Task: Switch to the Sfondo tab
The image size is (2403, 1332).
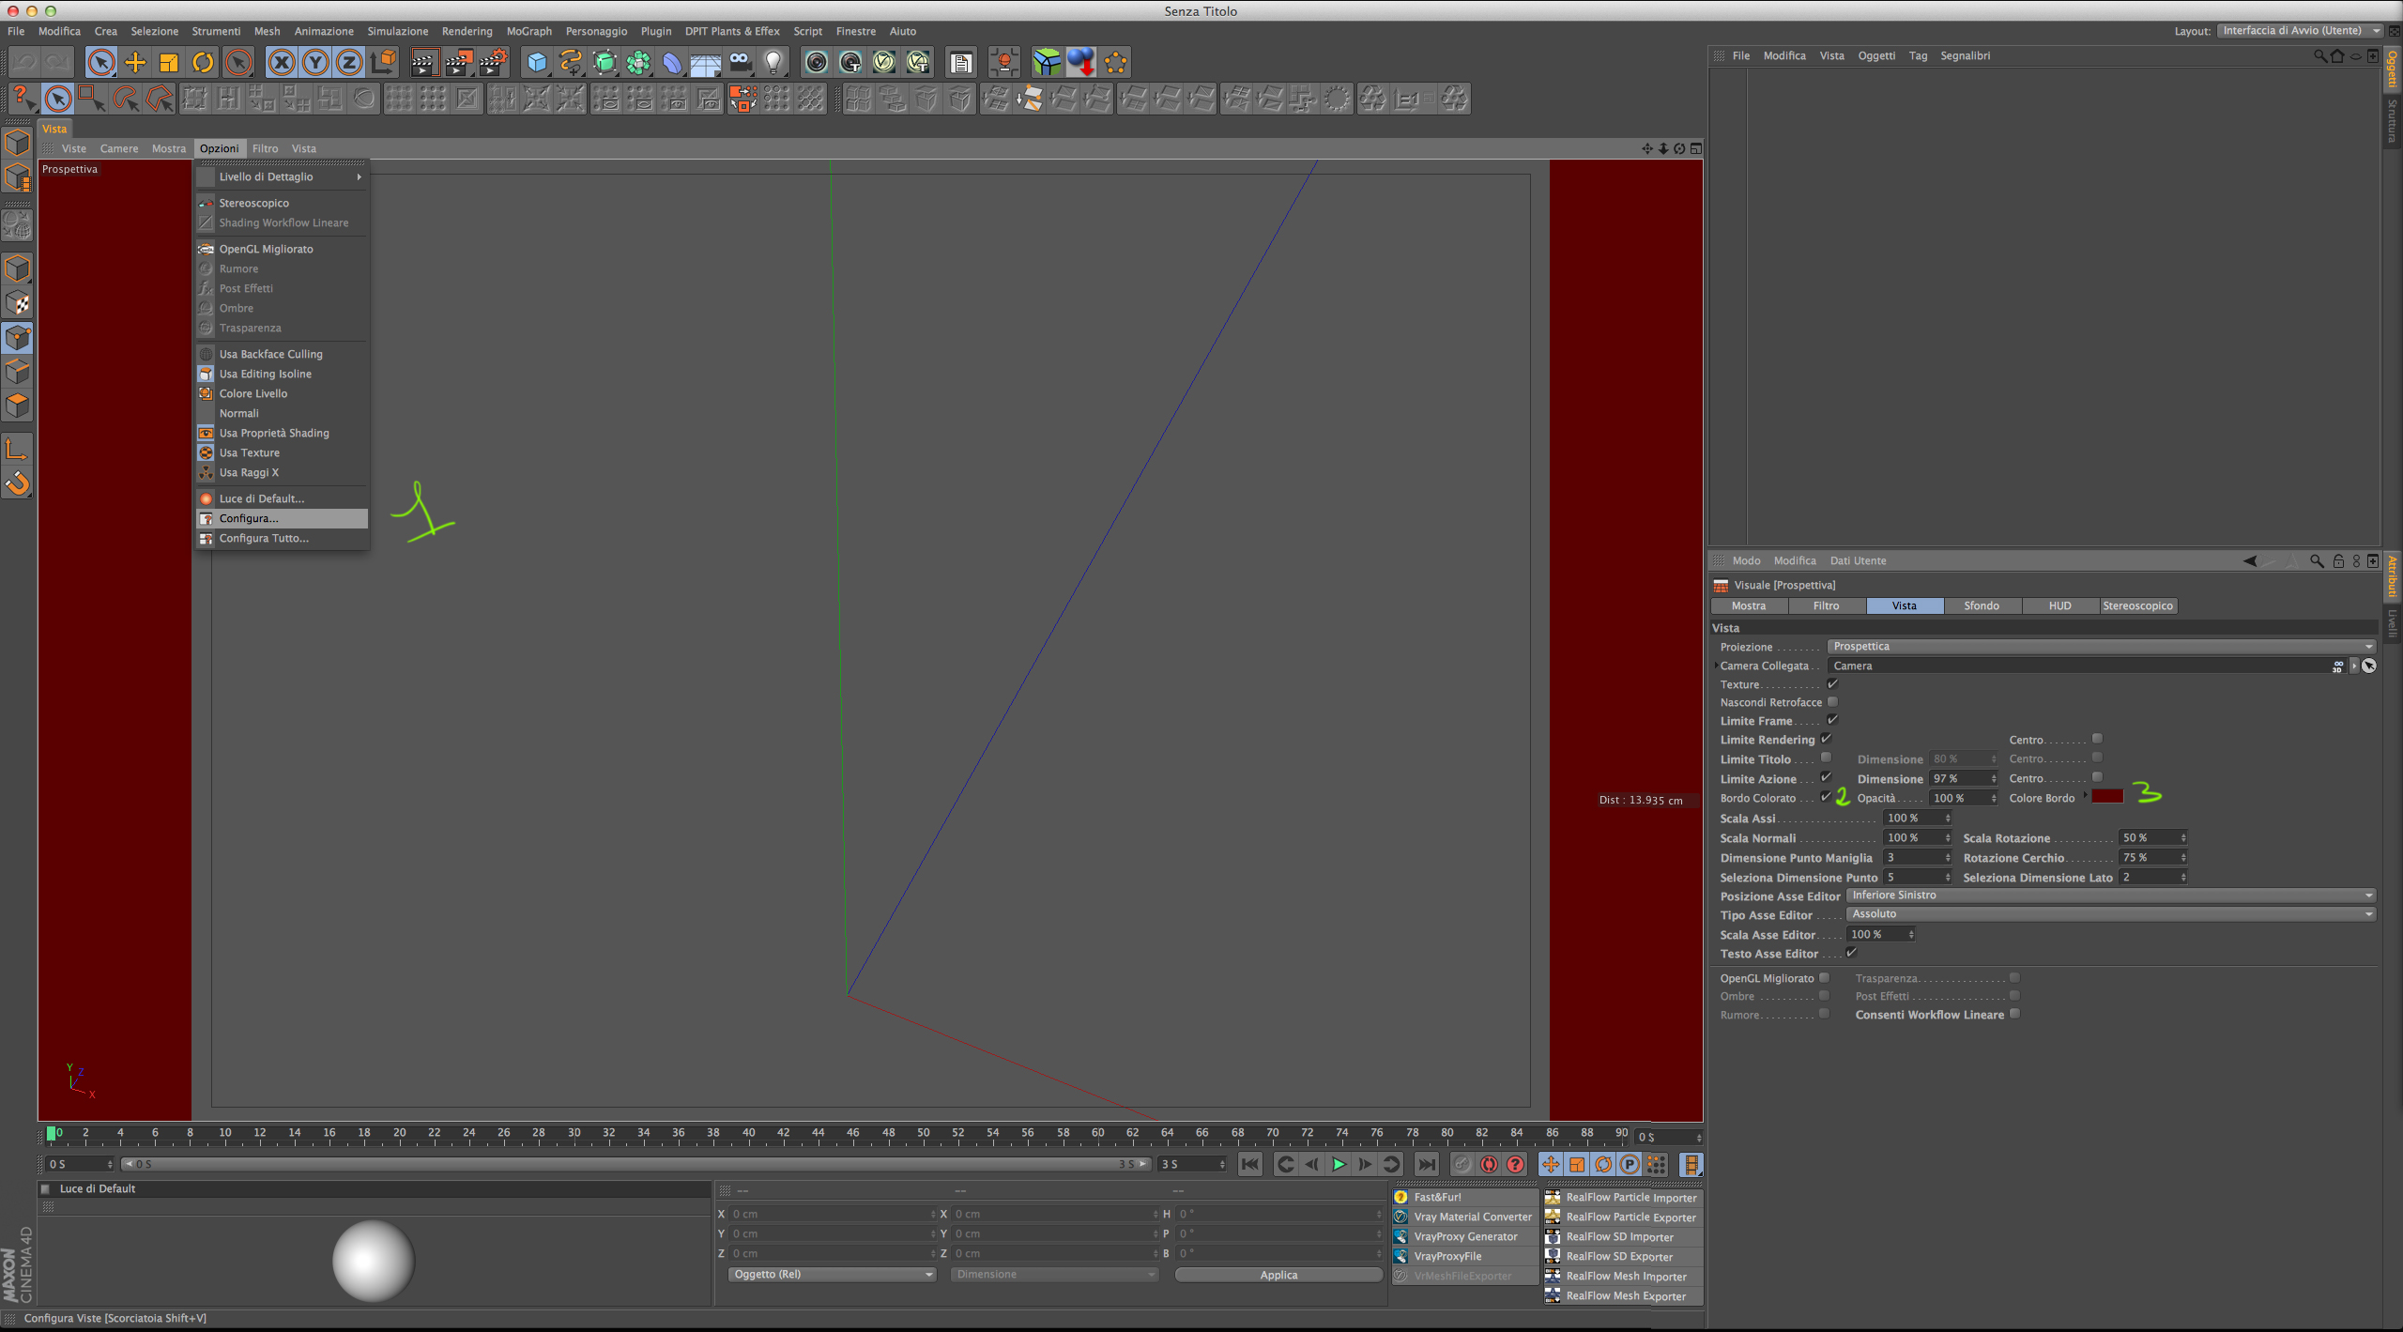Action: [x=1982, y=605]
